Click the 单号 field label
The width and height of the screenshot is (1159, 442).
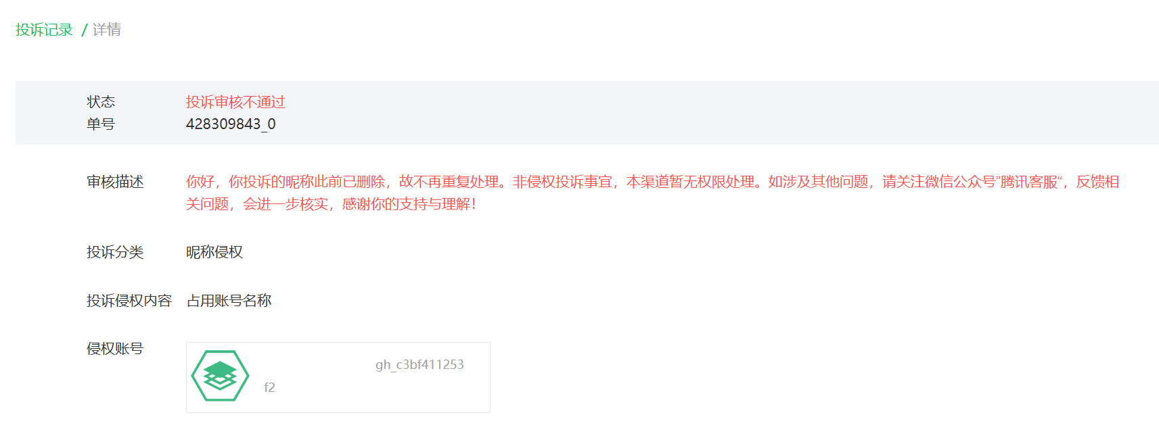tap(101, 124)
